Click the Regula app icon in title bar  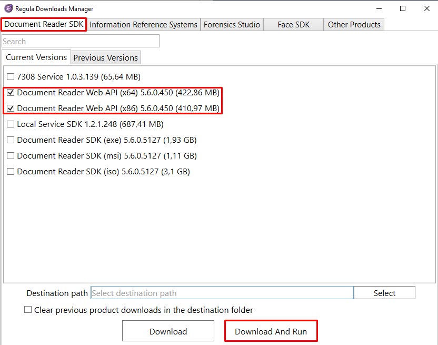point(8,8)
